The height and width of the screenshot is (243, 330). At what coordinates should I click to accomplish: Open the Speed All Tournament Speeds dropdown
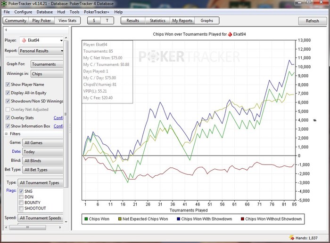[41, 218]
